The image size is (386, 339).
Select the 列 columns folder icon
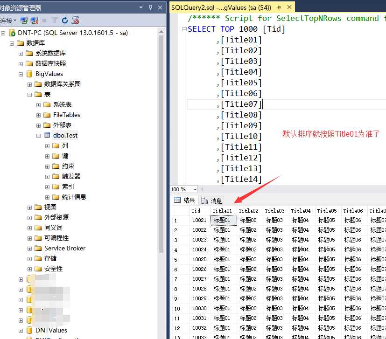click(56, 146)
